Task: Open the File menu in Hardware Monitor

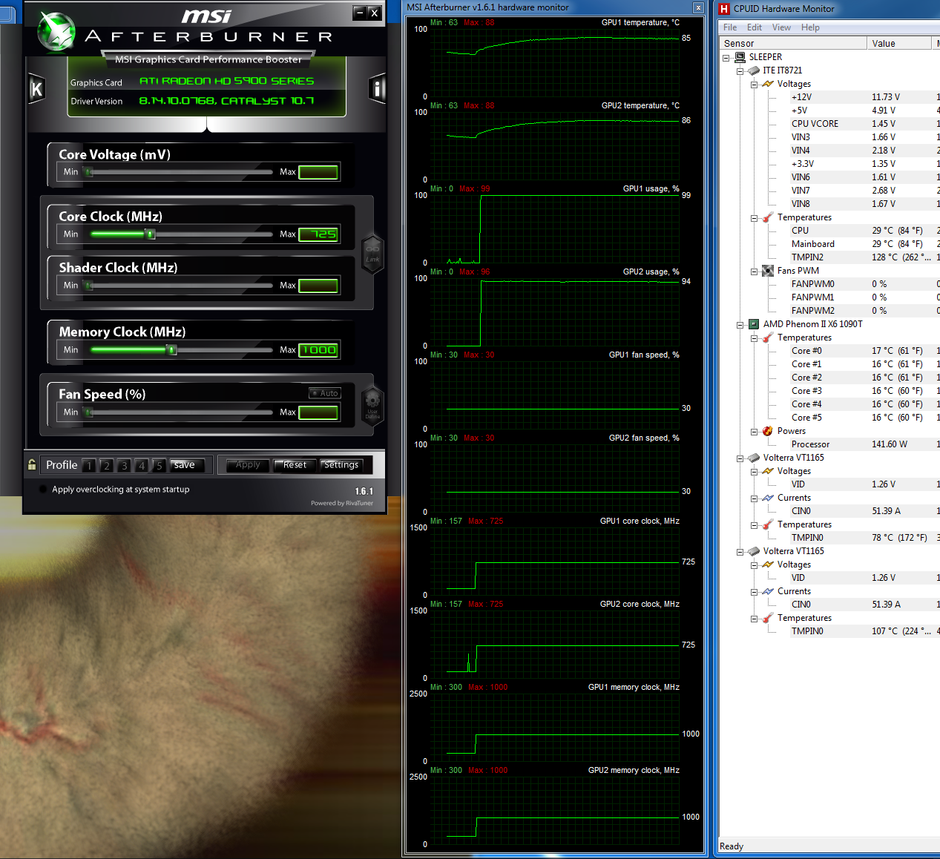Action: tap(730, 27)
